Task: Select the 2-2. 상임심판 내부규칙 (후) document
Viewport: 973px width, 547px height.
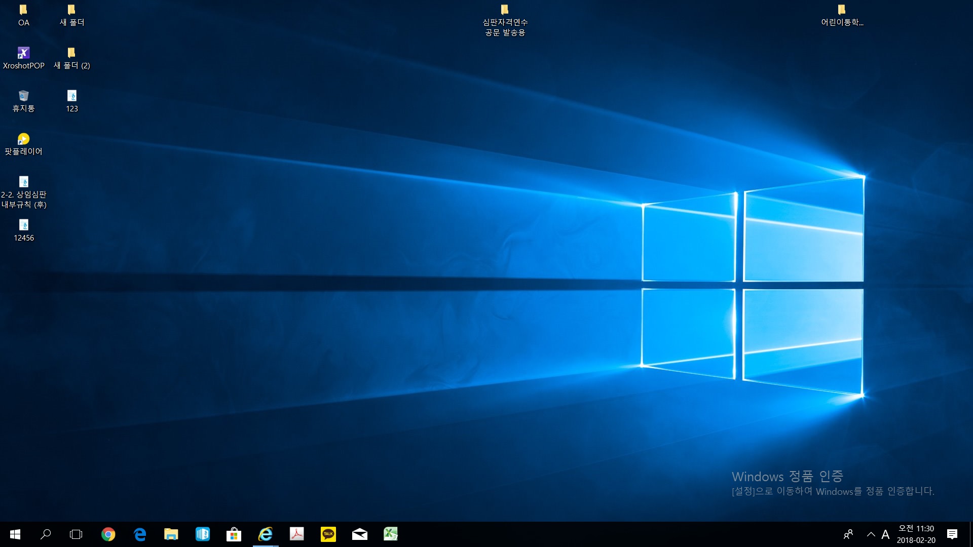Action: click(x=23, y=192)
